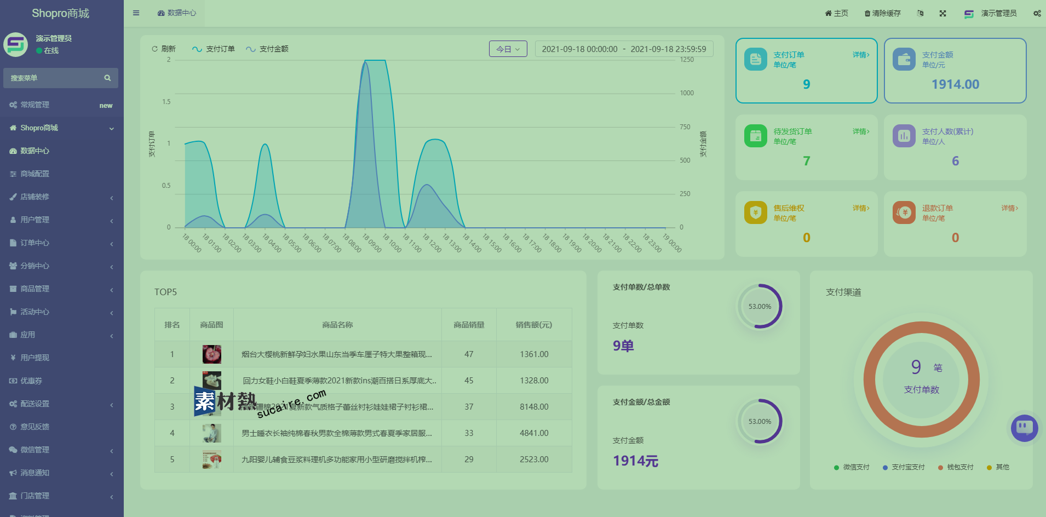The height and width of the screenshot is (517, 1046).
Task: Open settings gears icon at top right
Action: (x=1037, y=13)
